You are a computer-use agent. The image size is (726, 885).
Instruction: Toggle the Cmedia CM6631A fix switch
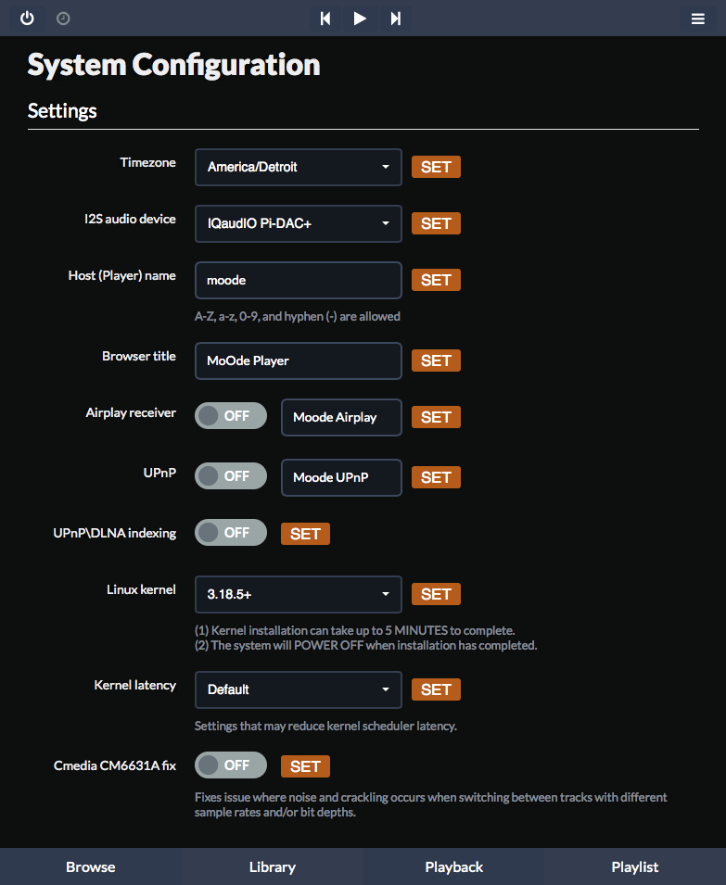tap(230, 765)
